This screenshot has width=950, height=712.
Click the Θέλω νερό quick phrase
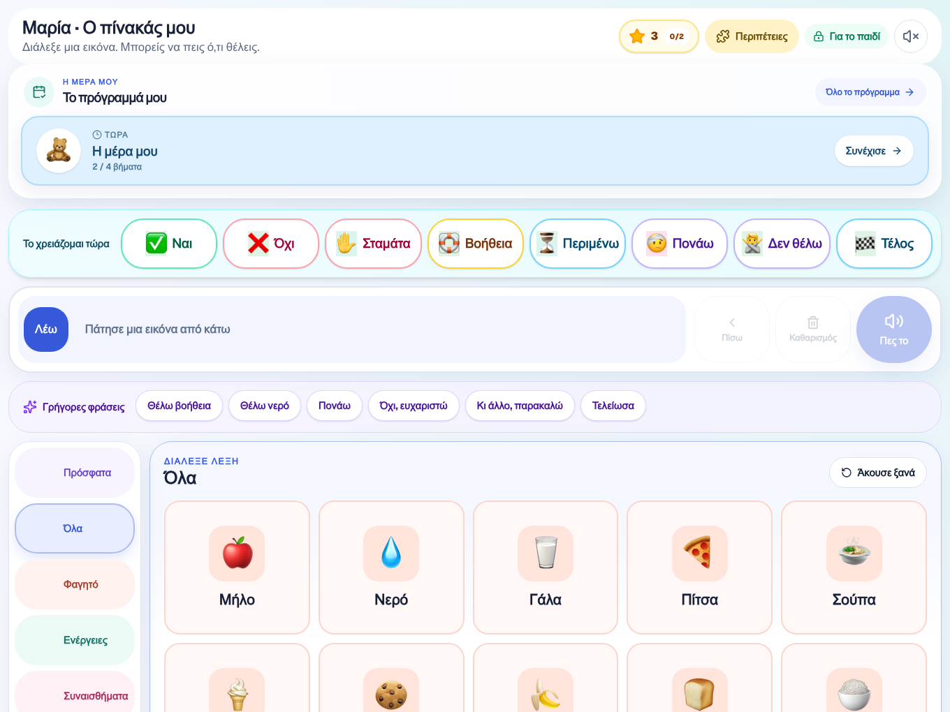[265, 406]
